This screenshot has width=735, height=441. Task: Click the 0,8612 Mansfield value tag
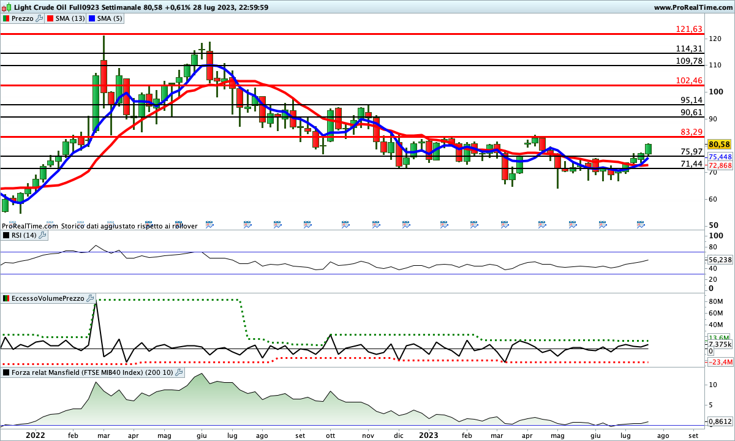click(720, 422)
